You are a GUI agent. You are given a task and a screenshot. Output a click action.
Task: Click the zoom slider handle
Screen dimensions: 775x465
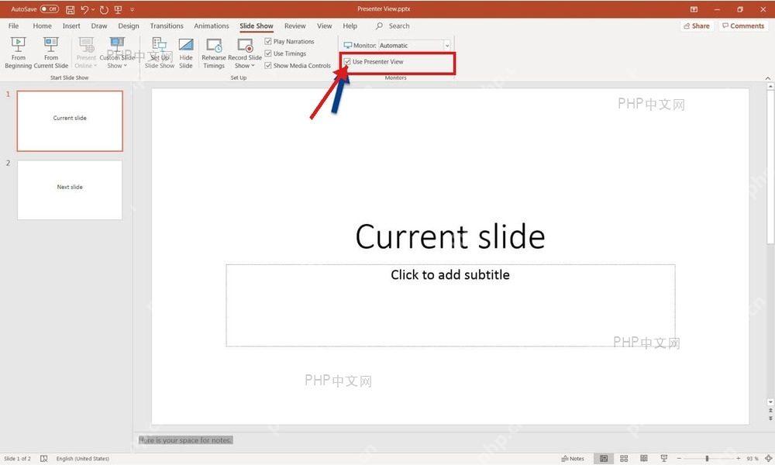click(708, 459)
